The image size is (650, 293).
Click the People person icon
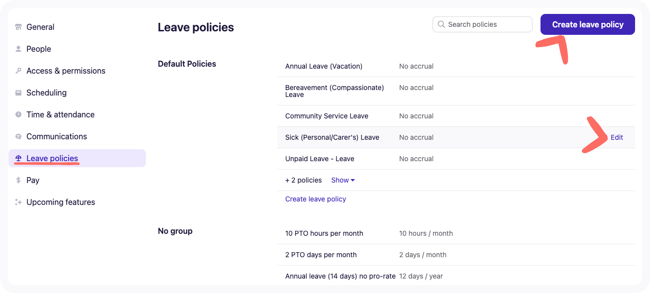click(x=18, y=49)
